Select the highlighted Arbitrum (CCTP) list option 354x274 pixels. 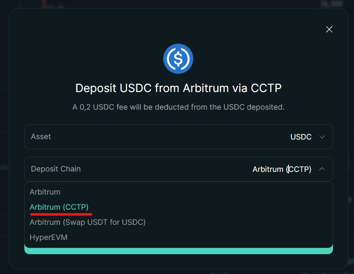[59, 207]
